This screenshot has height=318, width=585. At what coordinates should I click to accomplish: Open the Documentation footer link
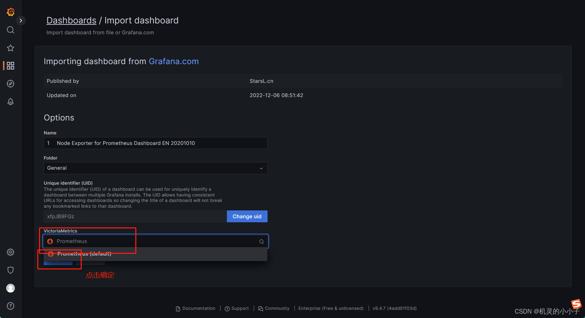pos(196,308)
